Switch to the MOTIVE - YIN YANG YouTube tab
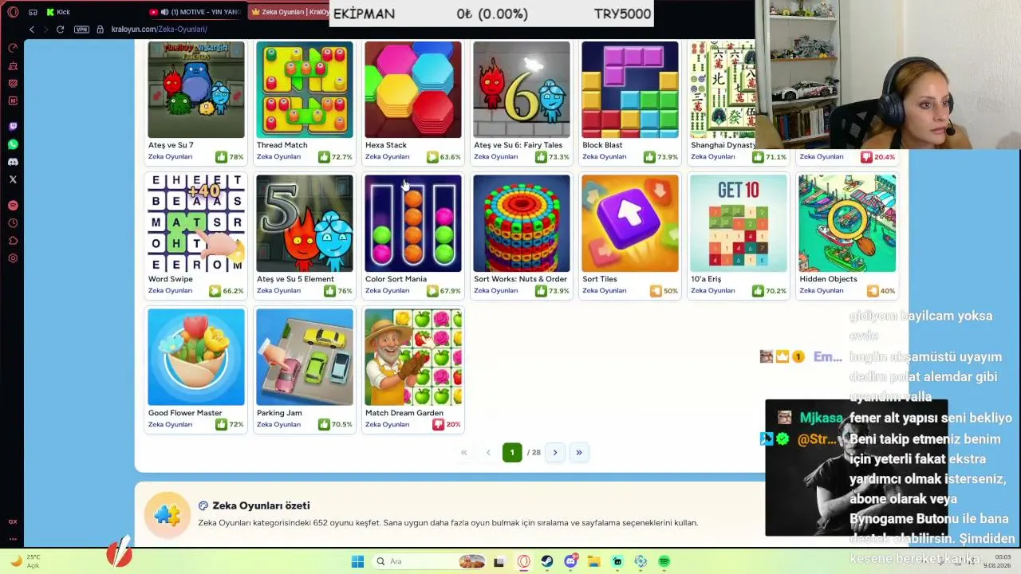 pos(195,12)
